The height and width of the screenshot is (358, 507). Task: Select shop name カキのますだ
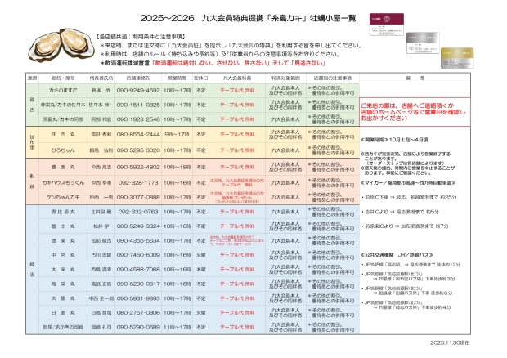63,91
